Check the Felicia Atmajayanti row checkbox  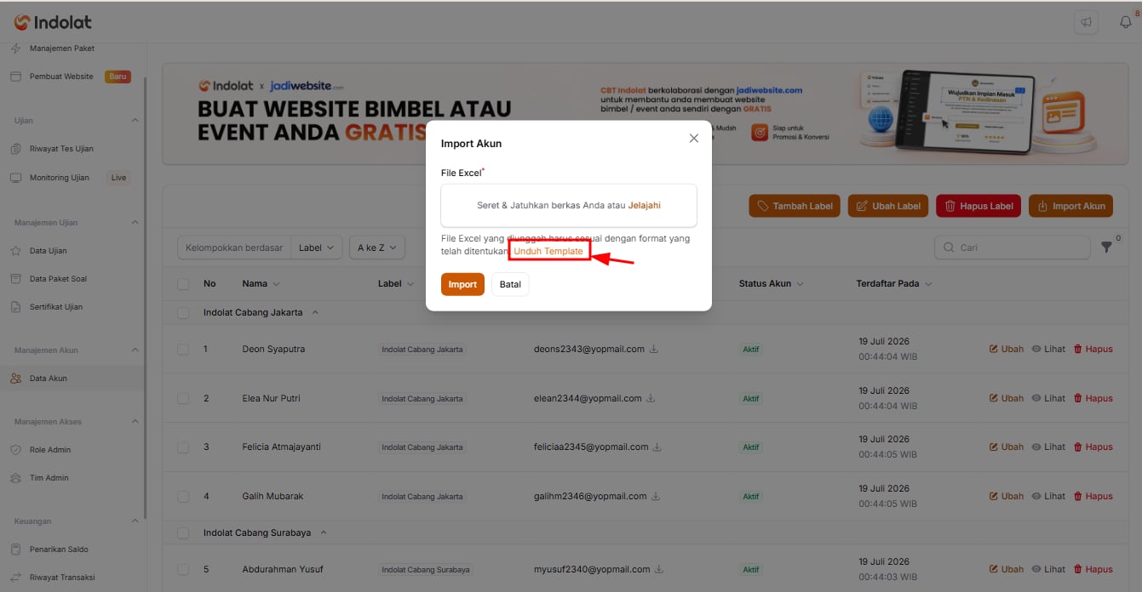click(183, 447)
